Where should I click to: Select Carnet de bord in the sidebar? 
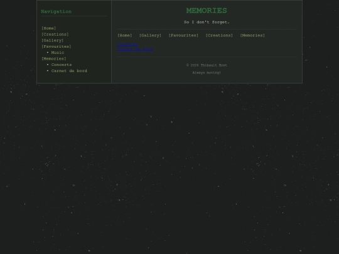pos(69,71)
